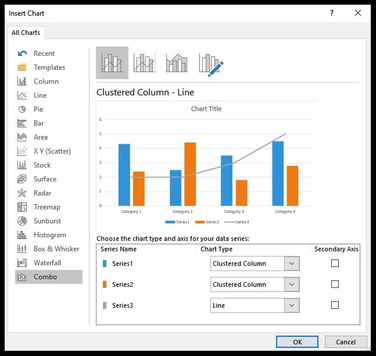This screenshot has width=376, height=356.
Task: Switch to the All Charts tab
Action: [26, 33]
